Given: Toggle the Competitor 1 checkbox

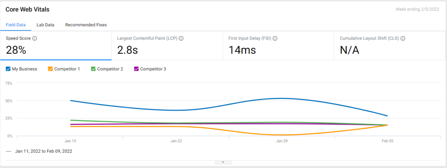Looking at the screenshot, I should 51,69.
